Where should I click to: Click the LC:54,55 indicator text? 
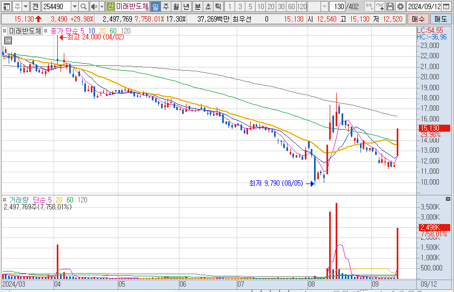click(430, 30)
